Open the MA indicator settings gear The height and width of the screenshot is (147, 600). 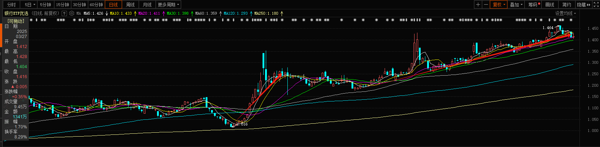(x=72, y=13)
